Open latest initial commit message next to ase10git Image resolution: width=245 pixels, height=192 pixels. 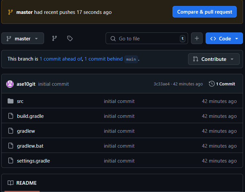pyautogui.click(x=53, y=84)
